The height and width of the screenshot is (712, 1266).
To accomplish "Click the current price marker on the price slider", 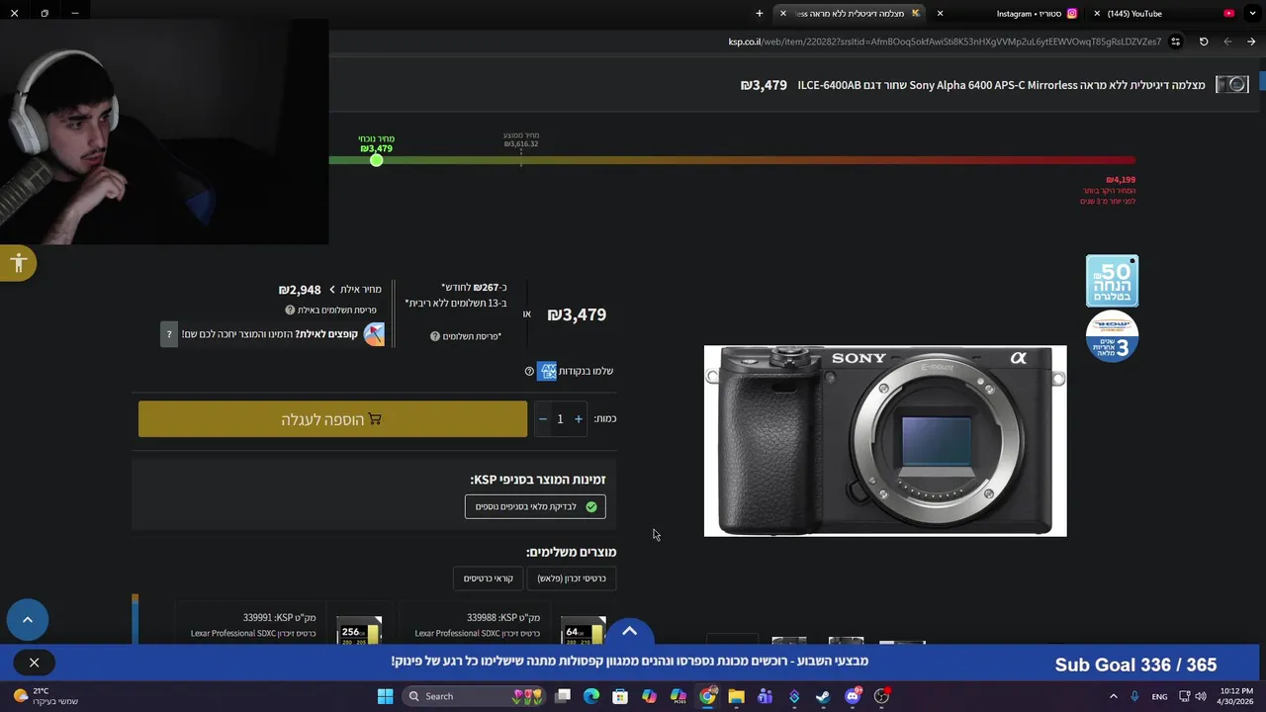I will pyautogui.click(x=376, y=159).
